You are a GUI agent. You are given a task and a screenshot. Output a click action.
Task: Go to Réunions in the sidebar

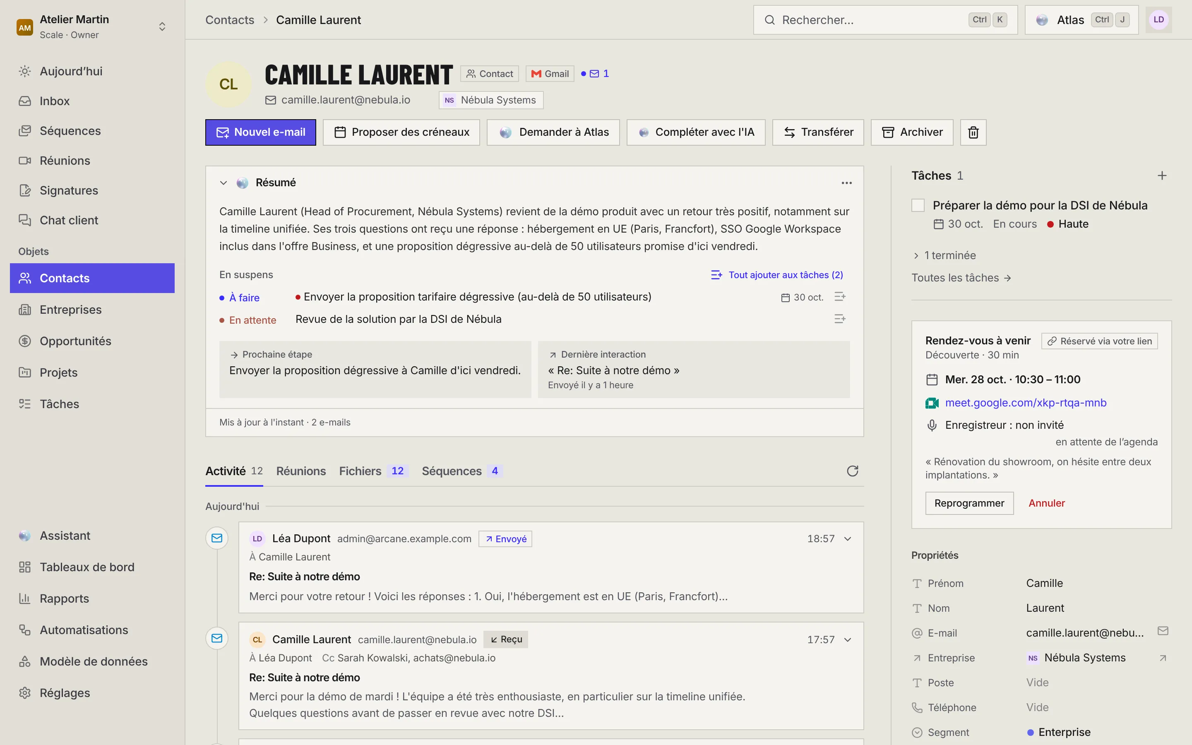pyautogui.click(x=92, y=161)
